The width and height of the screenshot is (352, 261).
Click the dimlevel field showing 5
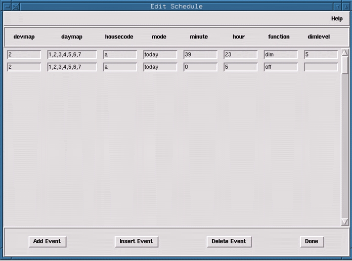pos(321,55)
